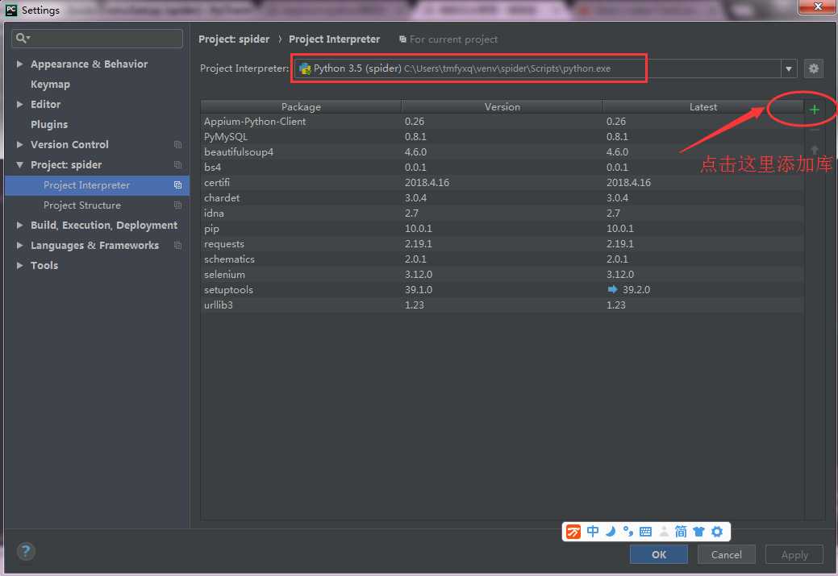Select the beautifulsoup4 package row

coord(502,152)
